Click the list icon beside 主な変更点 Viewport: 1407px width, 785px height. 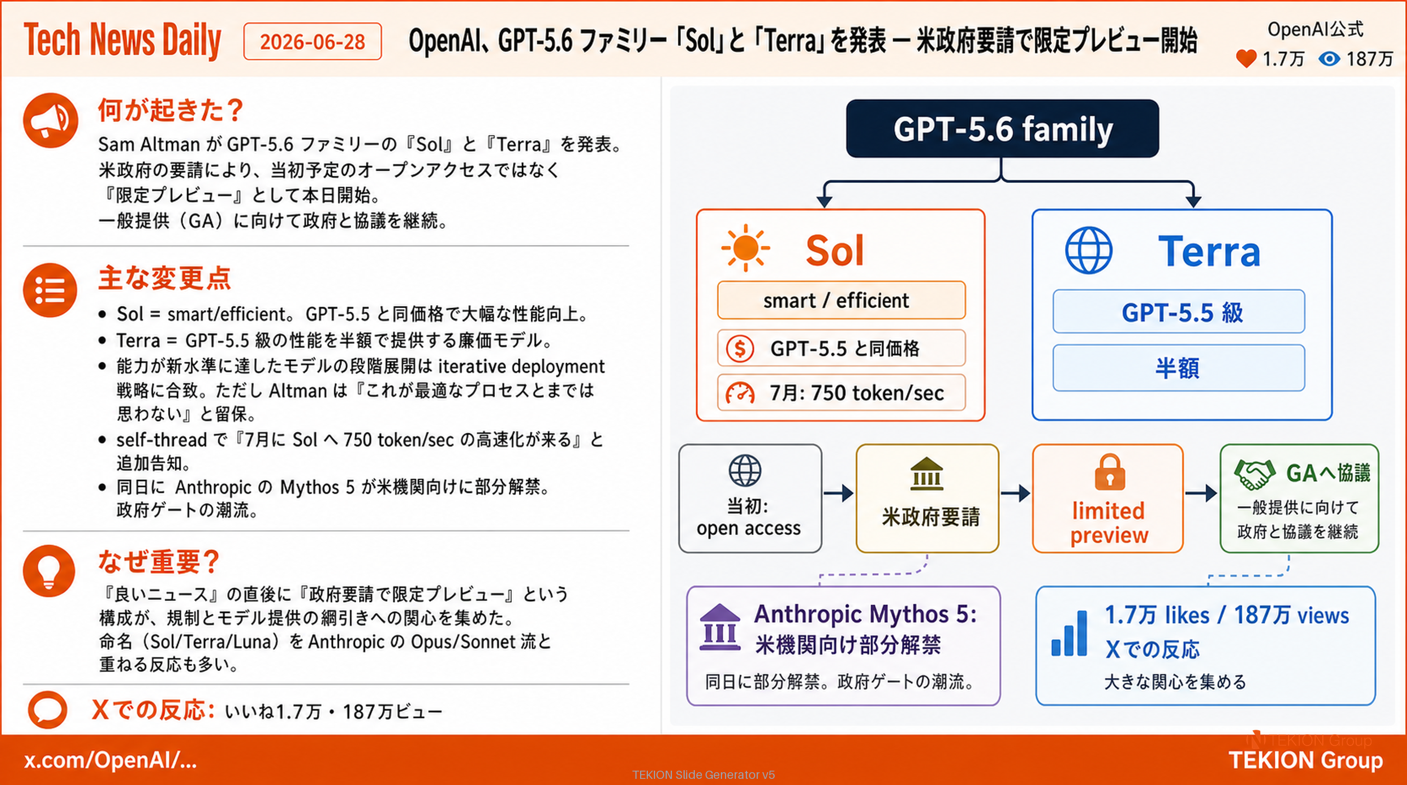point(50,290)
